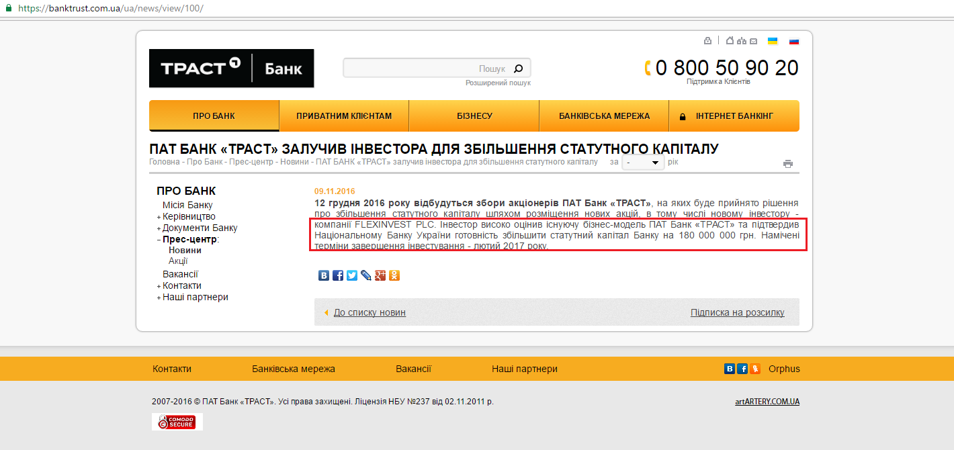
Task: Go back via 'До списку новин' link
Action: click(370, 312)
